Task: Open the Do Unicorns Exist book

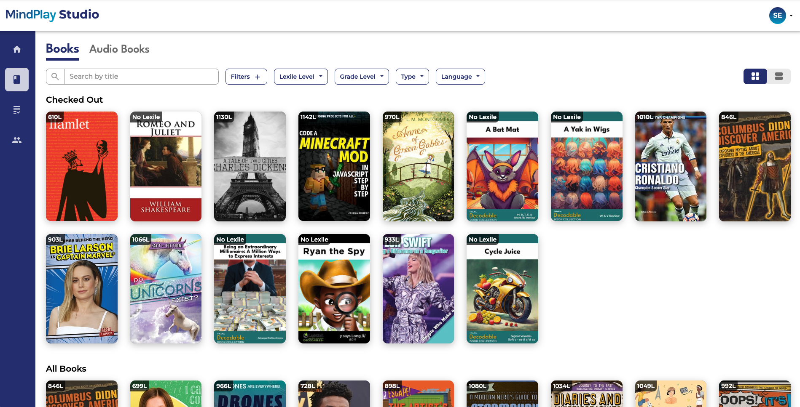Action: click(x=166, y=289)
